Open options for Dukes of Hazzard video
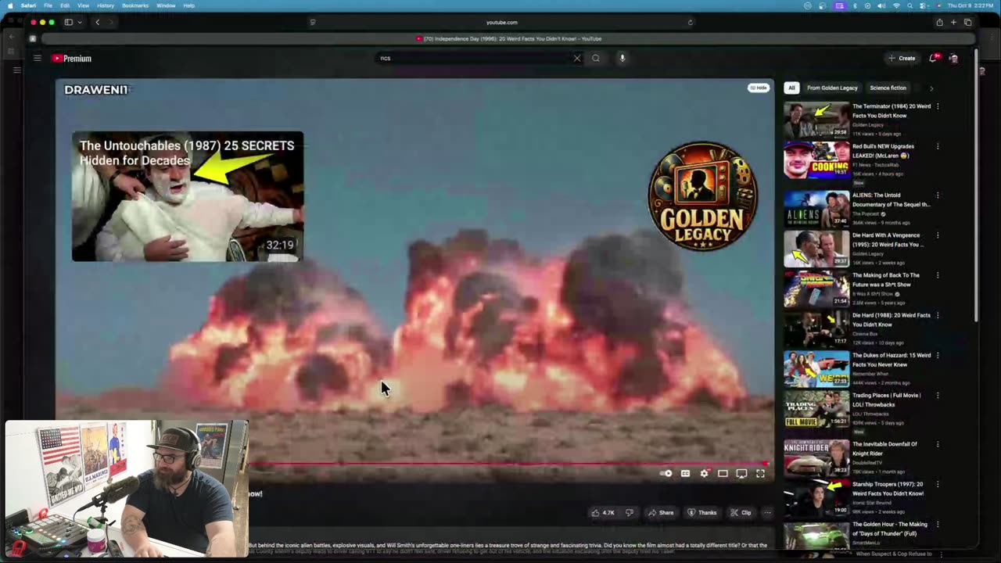The height and width of the screenshot is (563, 1001). tap(938, 355)
